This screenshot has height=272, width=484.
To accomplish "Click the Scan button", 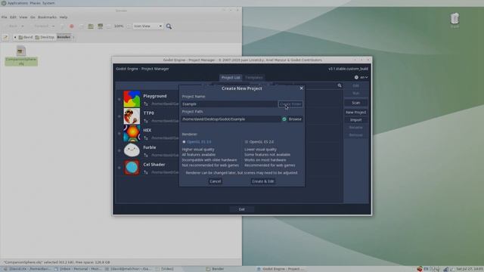I will (x=356, y=103).
